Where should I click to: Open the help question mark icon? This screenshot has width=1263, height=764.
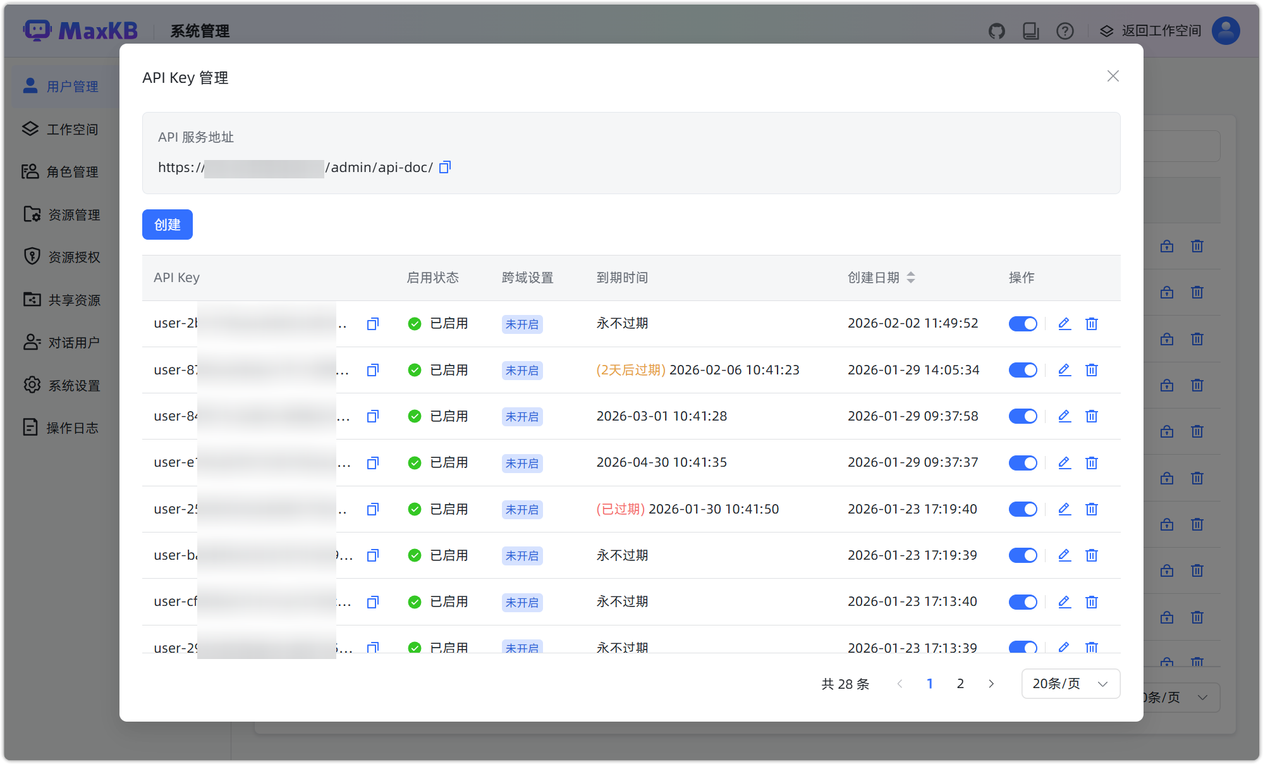(1065, 31)
